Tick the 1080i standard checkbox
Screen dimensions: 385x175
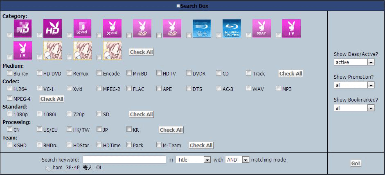pos(39,114)
